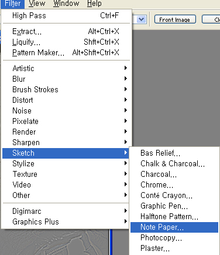220x255 pixels.
Task: Open the Photocopy filter
Action: coord(174,238)
